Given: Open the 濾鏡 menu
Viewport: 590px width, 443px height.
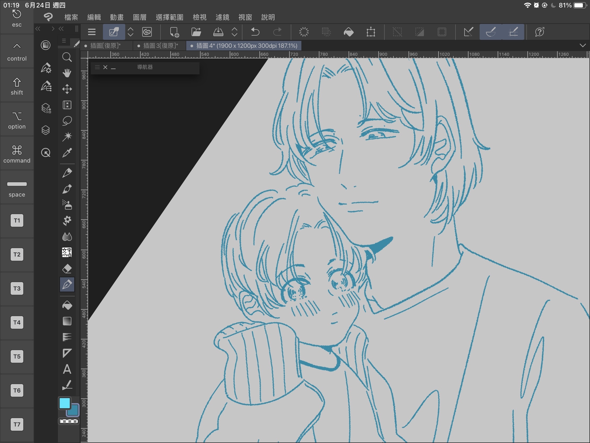Looking at the screenshot, I should click(222, 17).
